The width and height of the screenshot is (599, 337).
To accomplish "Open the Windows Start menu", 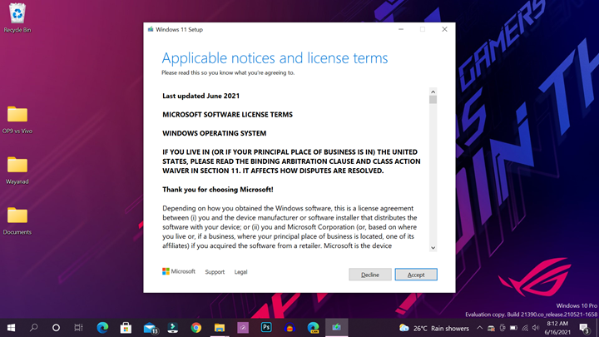I will pos(11,328).
